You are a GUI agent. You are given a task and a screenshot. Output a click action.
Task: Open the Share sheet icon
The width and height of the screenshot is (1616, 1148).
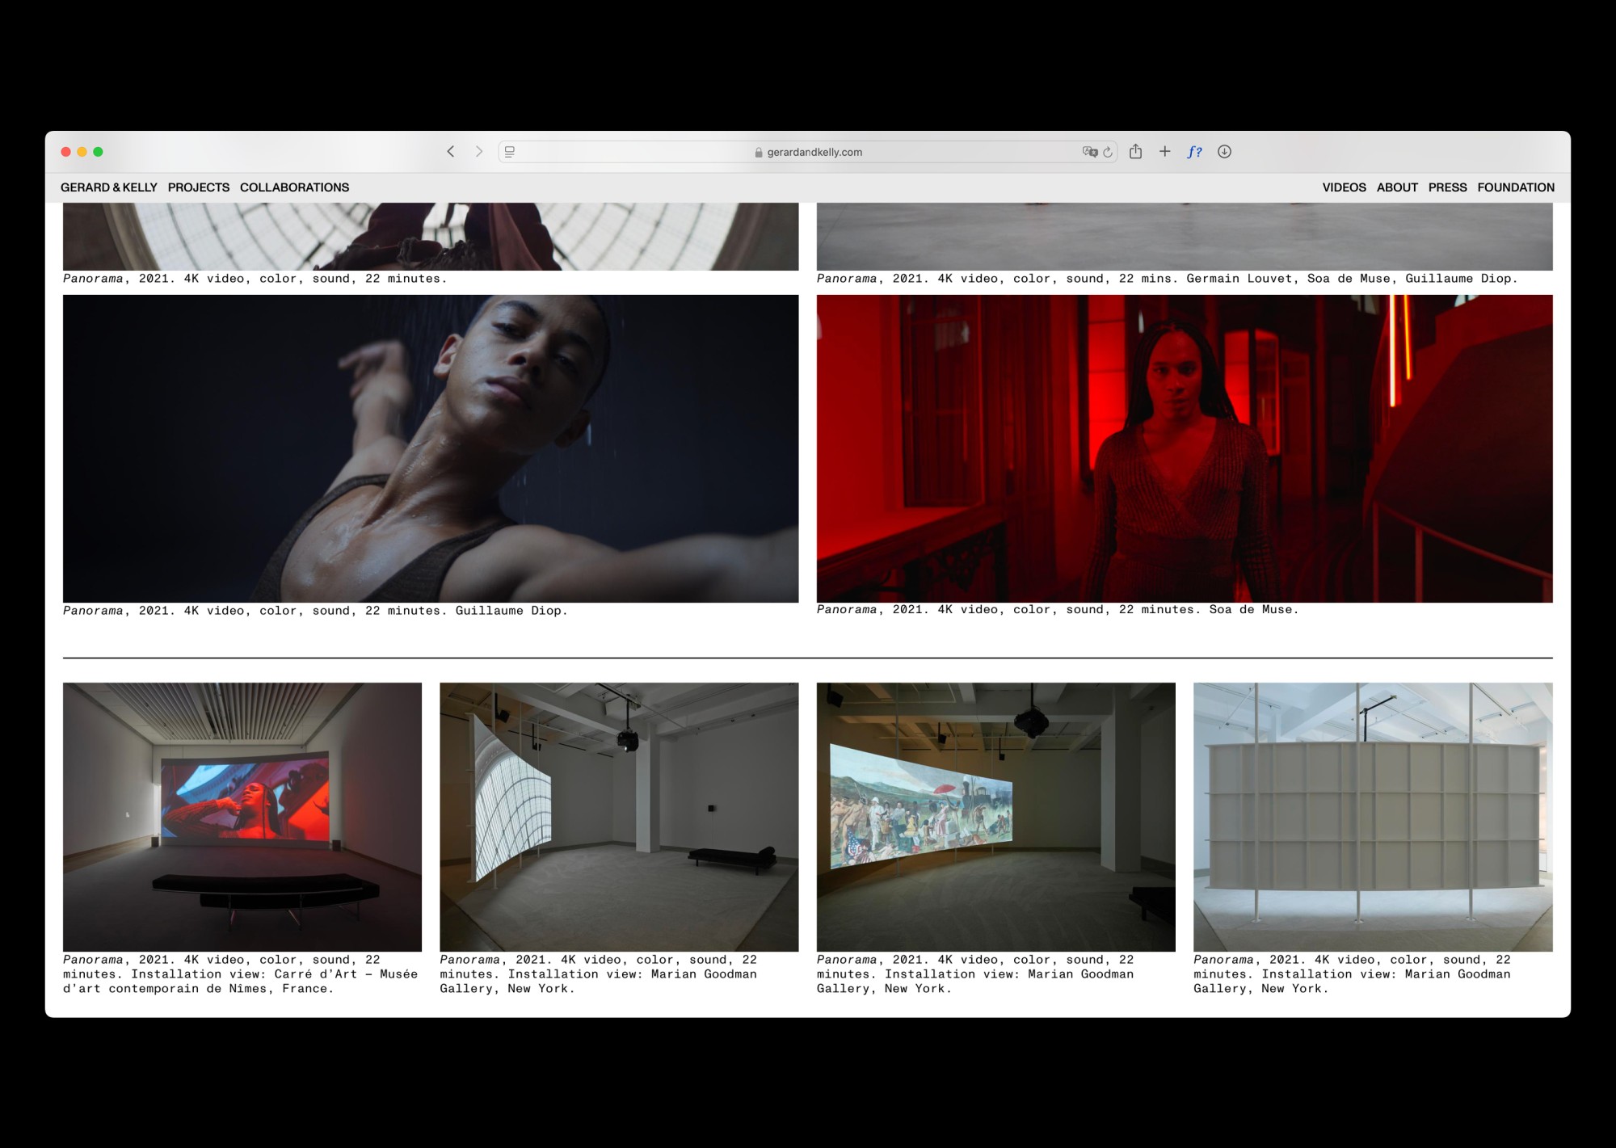(1135, 152)
